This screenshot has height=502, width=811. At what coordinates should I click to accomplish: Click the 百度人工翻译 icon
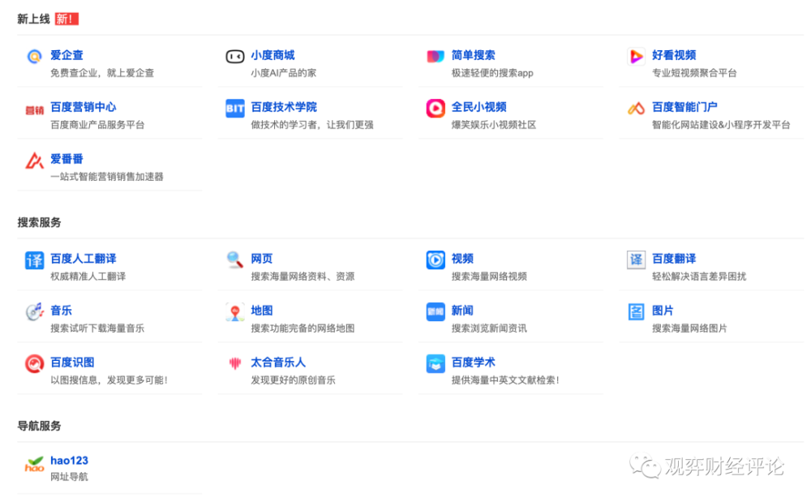(x=34, y=260)
